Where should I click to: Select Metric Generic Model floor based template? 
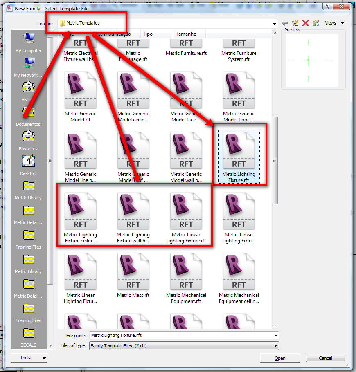pos(239,97)
